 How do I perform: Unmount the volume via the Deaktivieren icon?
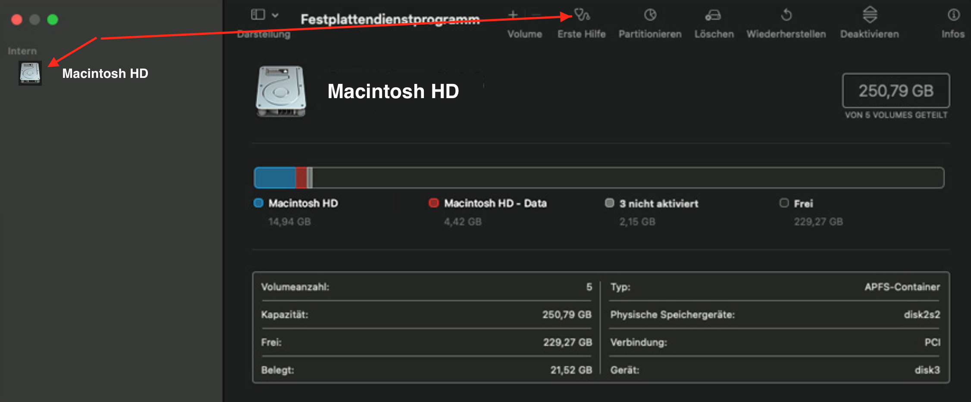[870, 15]
